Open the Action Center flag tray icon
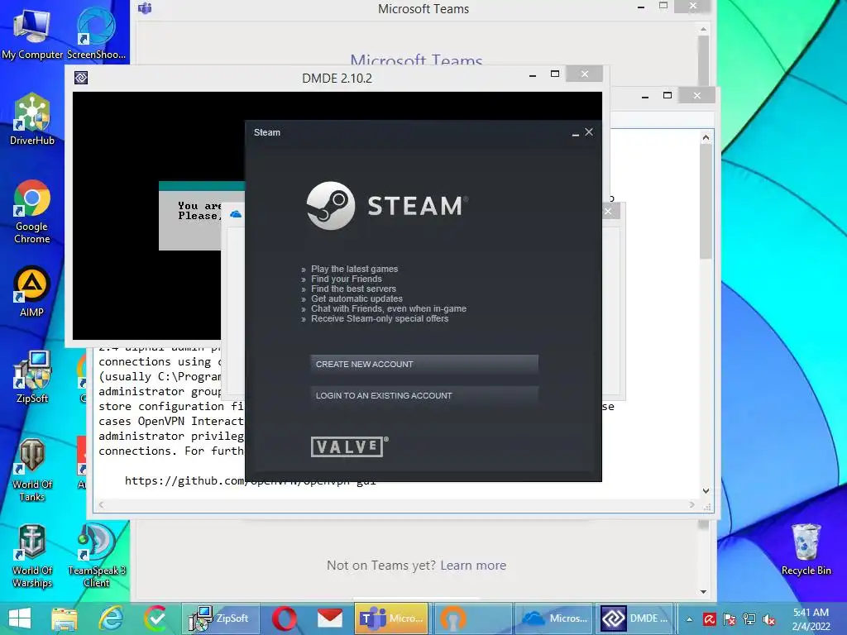 [x=730, y=619]
